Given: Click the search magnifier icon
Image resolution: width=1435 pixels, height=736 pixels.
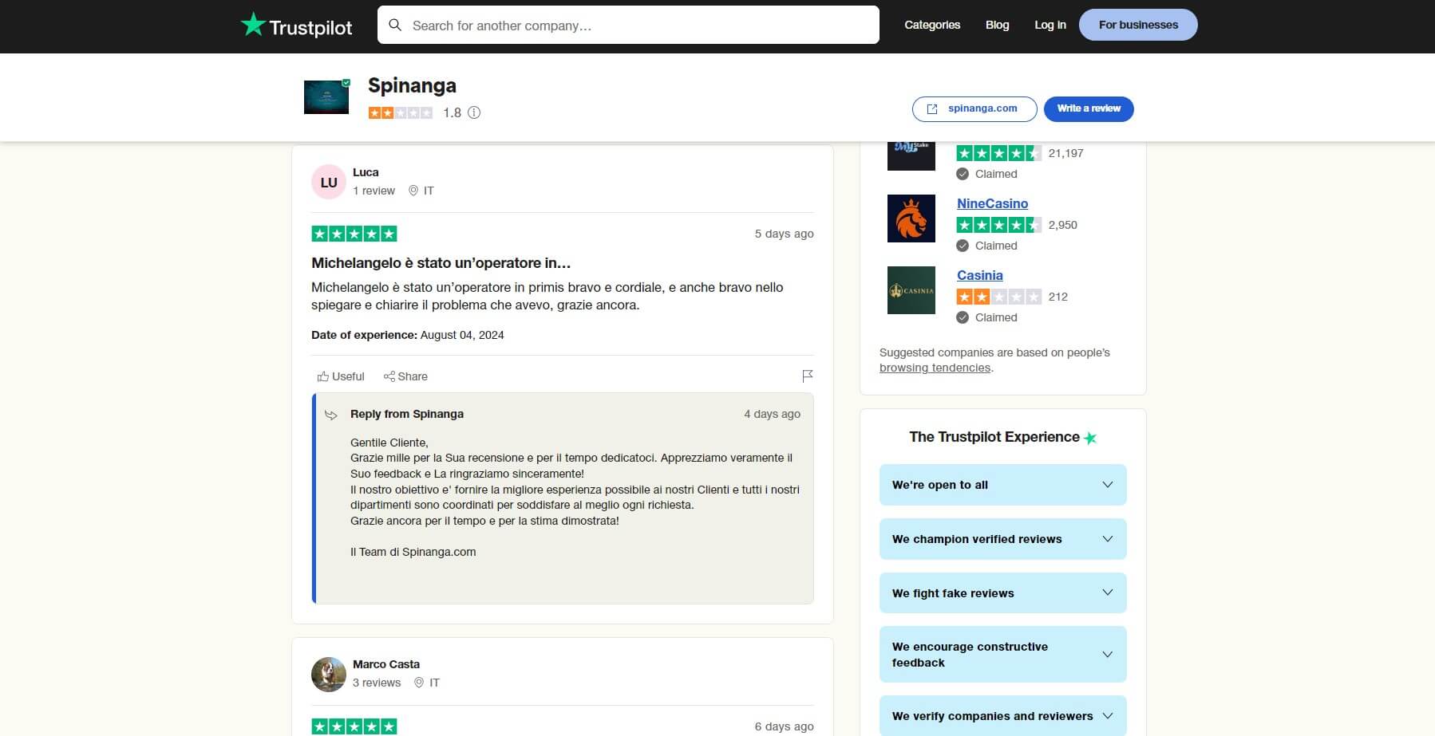Looking at the screenshot, I should pos(396,25).
